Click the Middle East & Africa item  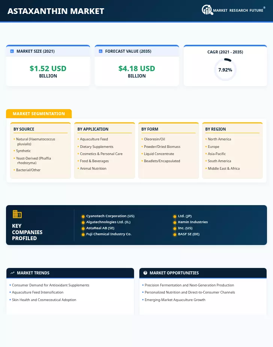[223, 168]
